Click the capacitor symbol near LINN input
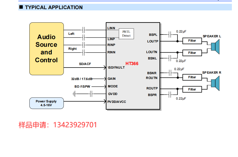The height and width of the screenshot is (157, 238). [x=84, y=30]
